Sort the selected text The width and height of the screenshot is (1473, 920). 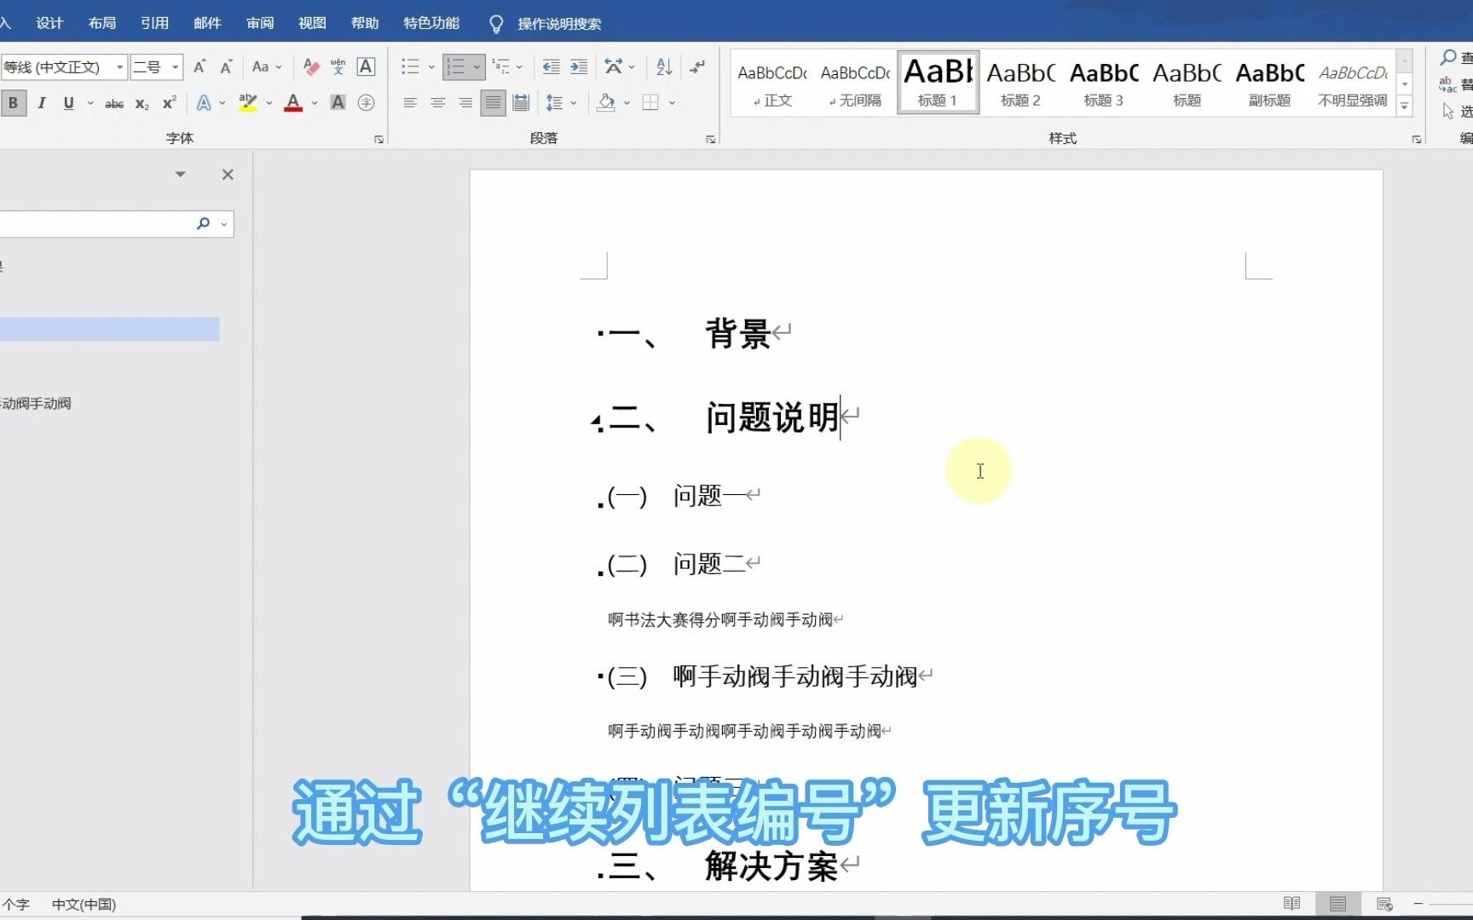click(x=664, y=66)
